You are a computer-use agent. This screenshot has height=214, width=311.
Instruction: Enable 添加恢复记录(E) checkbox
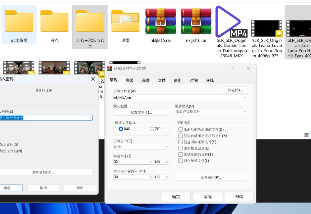pos(180,148)
